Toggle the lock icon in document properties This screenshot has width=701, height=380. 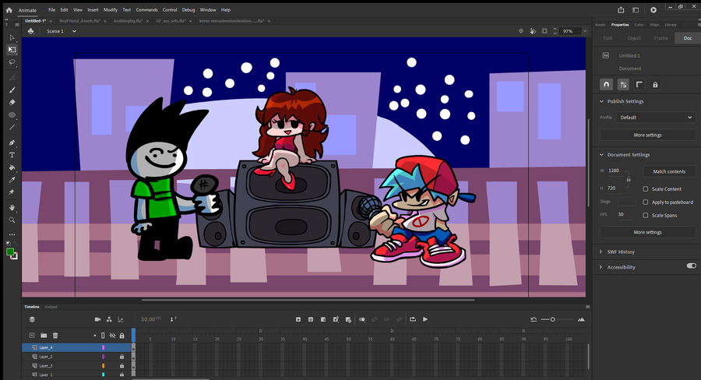pos(655,85)
